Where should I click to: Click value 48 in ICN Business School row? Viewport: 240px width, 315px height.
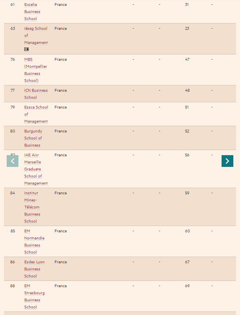pos(187,91)
